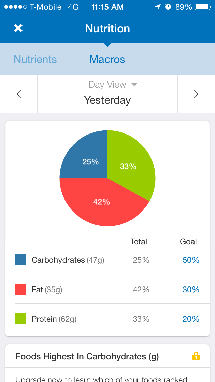Tap the red 42% pie slice
Image resolution: width=215 pixels, height=382 pixels.
(101, 203)
